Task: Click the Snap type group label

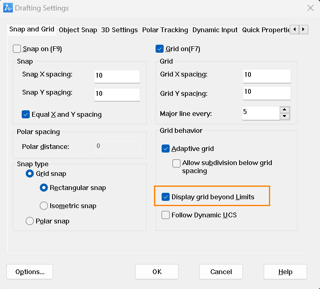Action: [33, 164]
